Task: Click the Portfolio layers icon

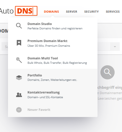Action: click(x=19, y=78)
